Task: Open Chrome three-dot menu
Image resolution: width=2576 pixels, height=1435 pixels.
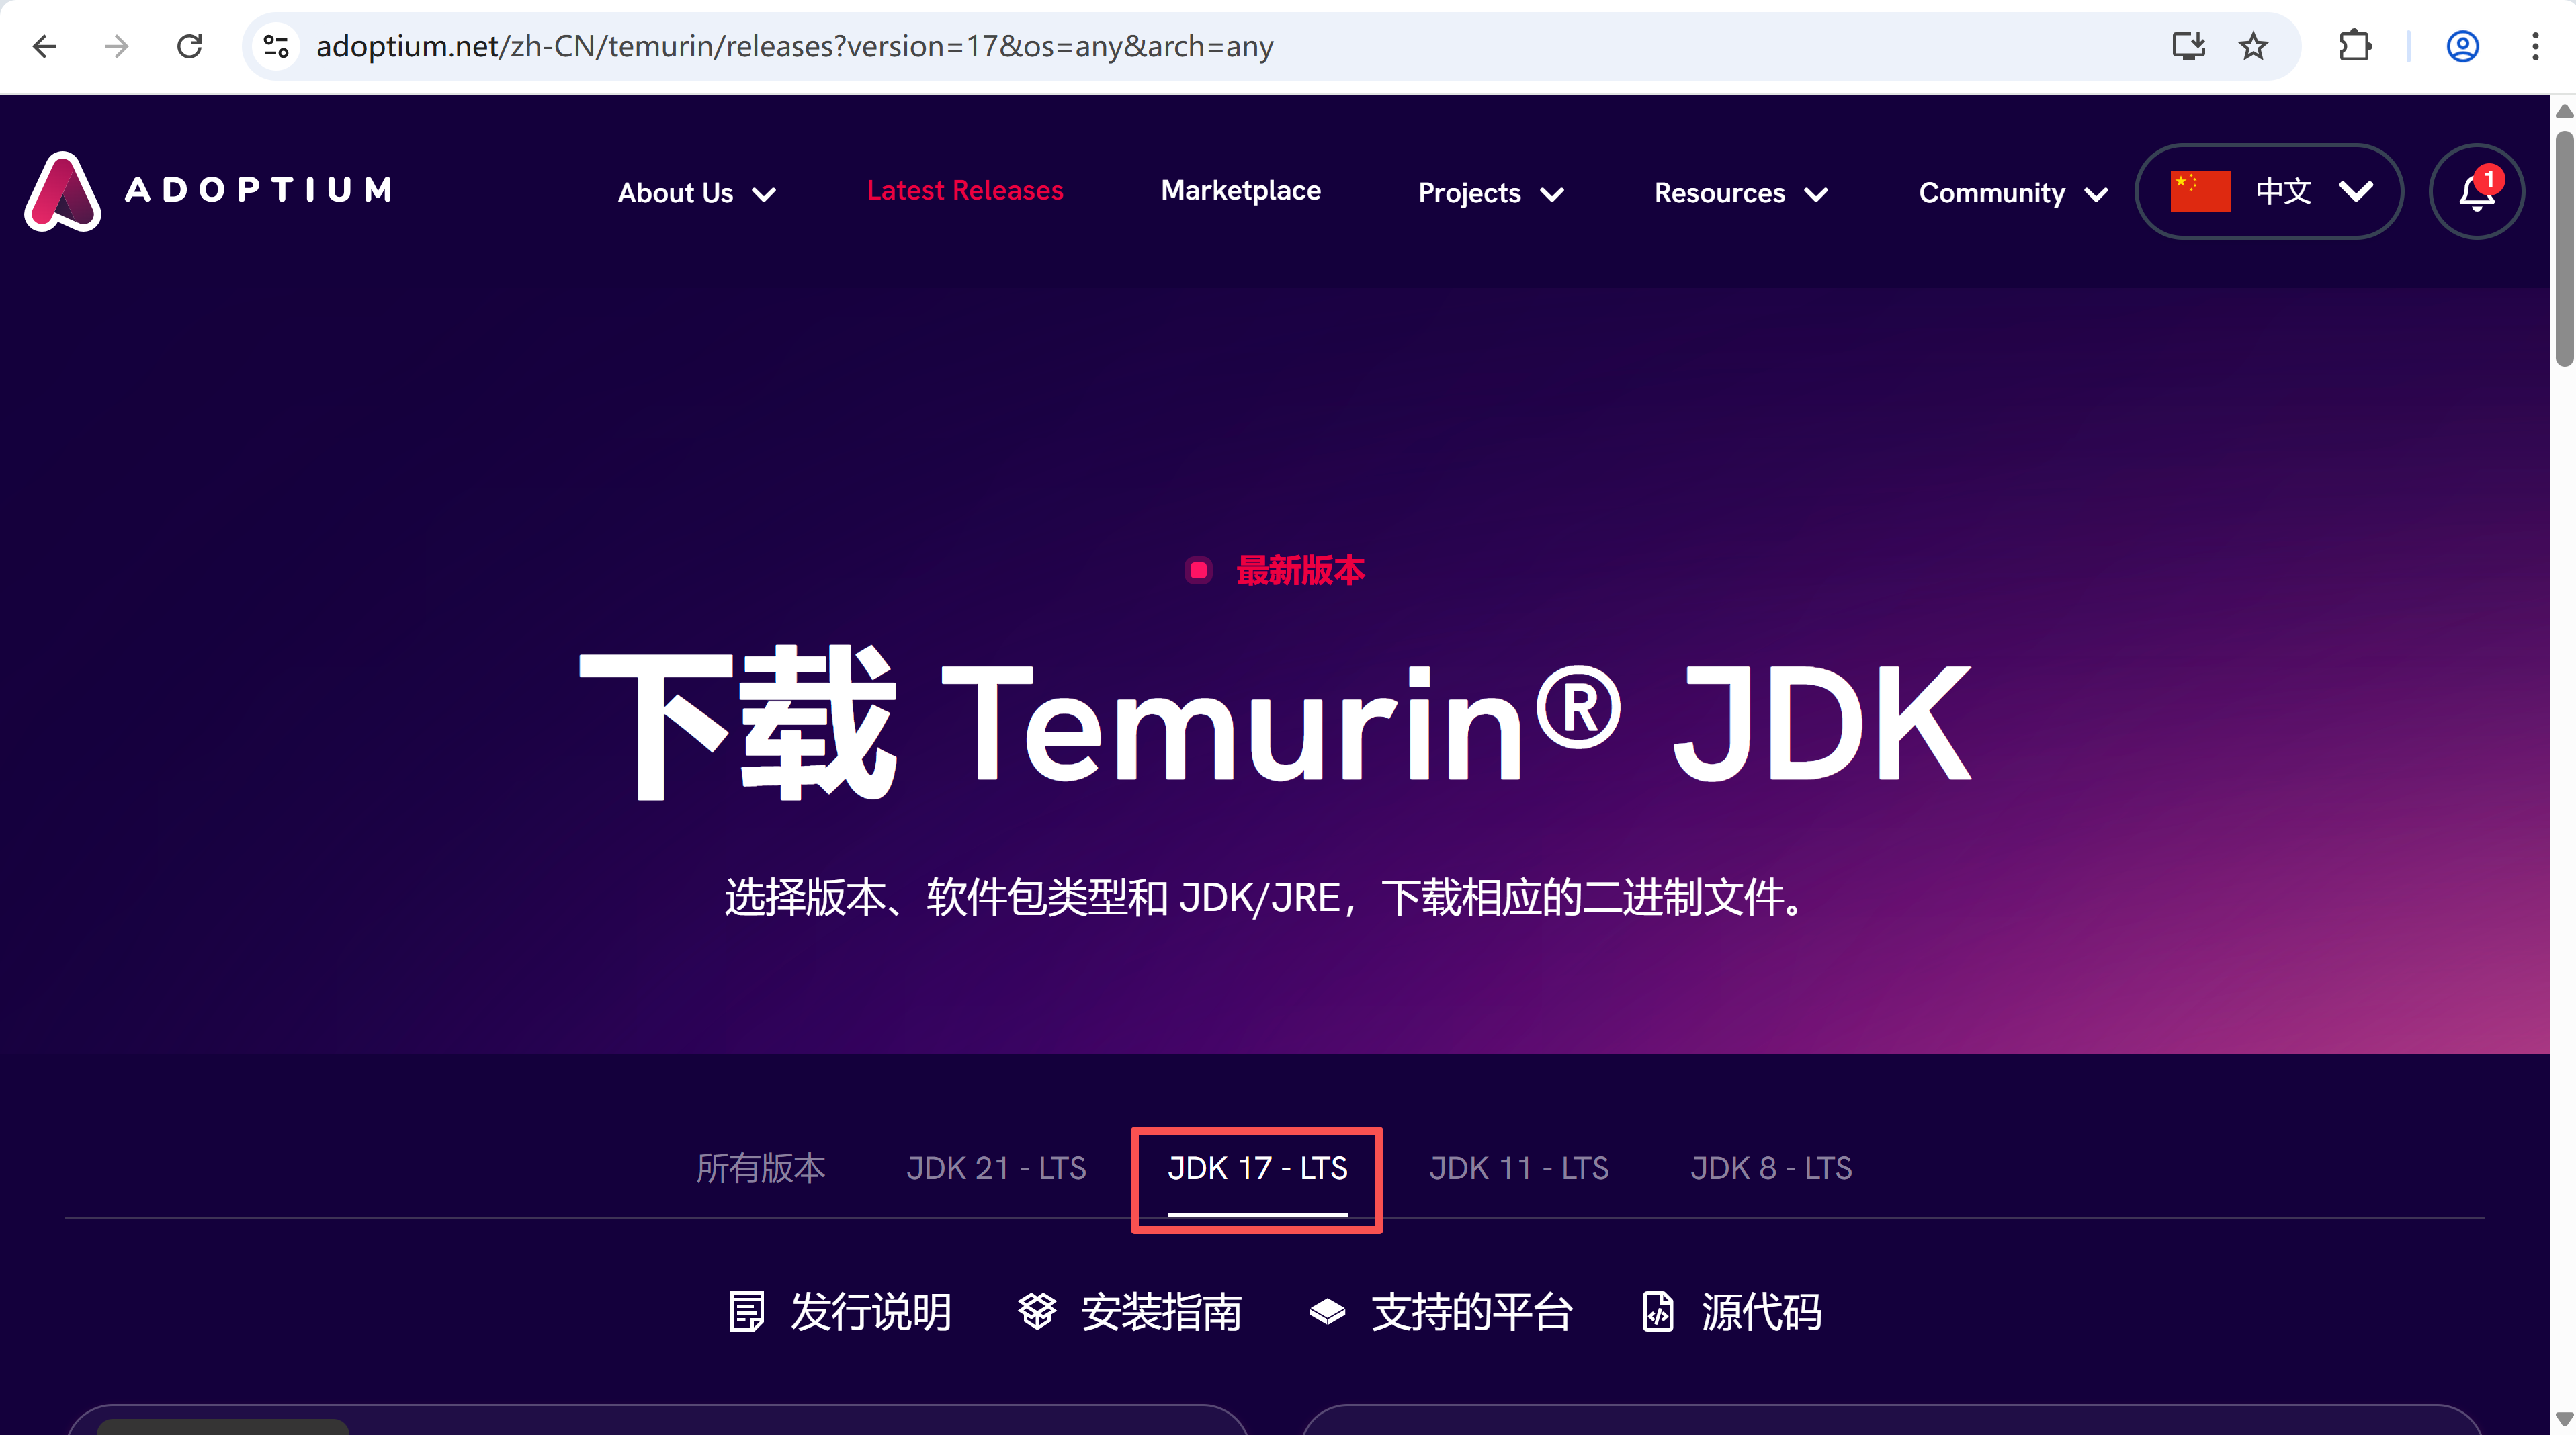Action: [2535, 46]
